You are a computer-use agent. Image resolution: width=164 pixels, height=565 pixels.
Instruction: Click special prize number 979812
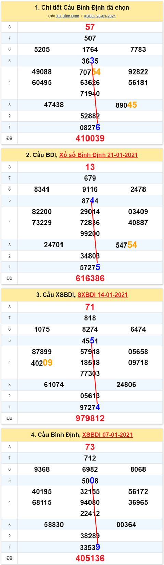pos(90,418)
